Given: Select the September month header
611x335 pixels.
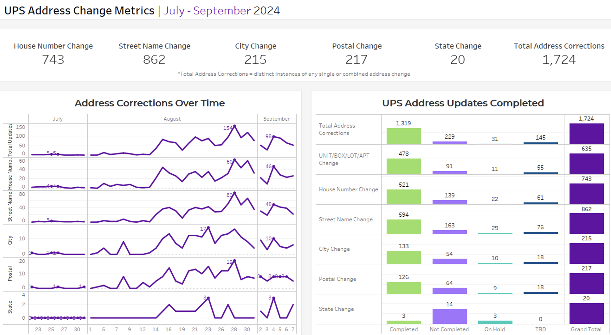Looking at the screenshot, I should (276, 119).
